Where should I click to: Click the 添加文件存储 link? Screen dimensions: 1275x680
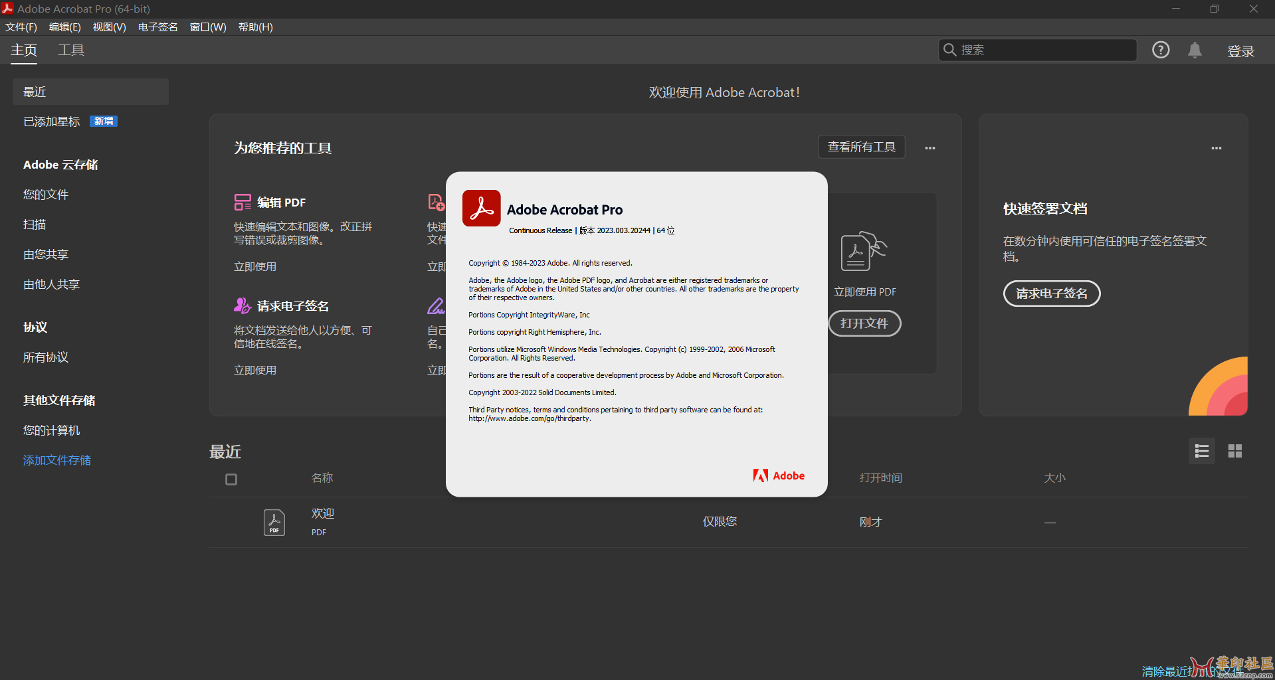point(57,460)
